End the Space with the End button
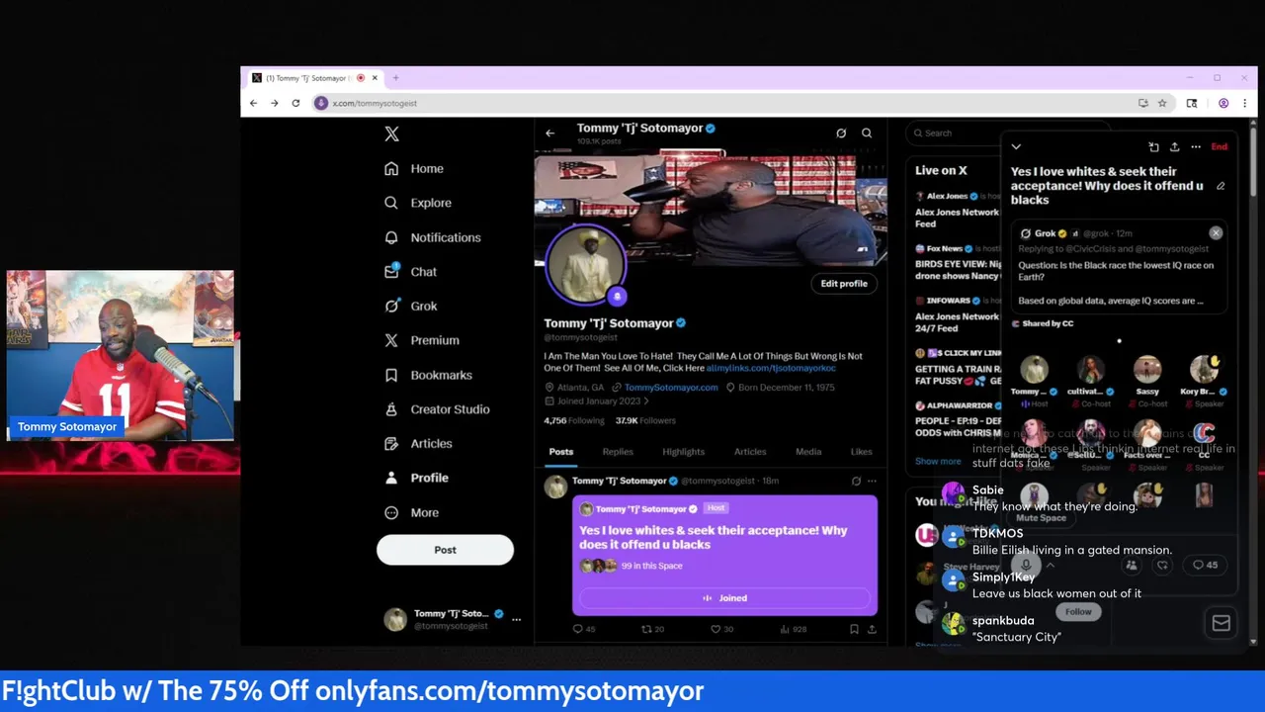The height and width of the screenshot is (712, 1265). (x=1220, y=146)
